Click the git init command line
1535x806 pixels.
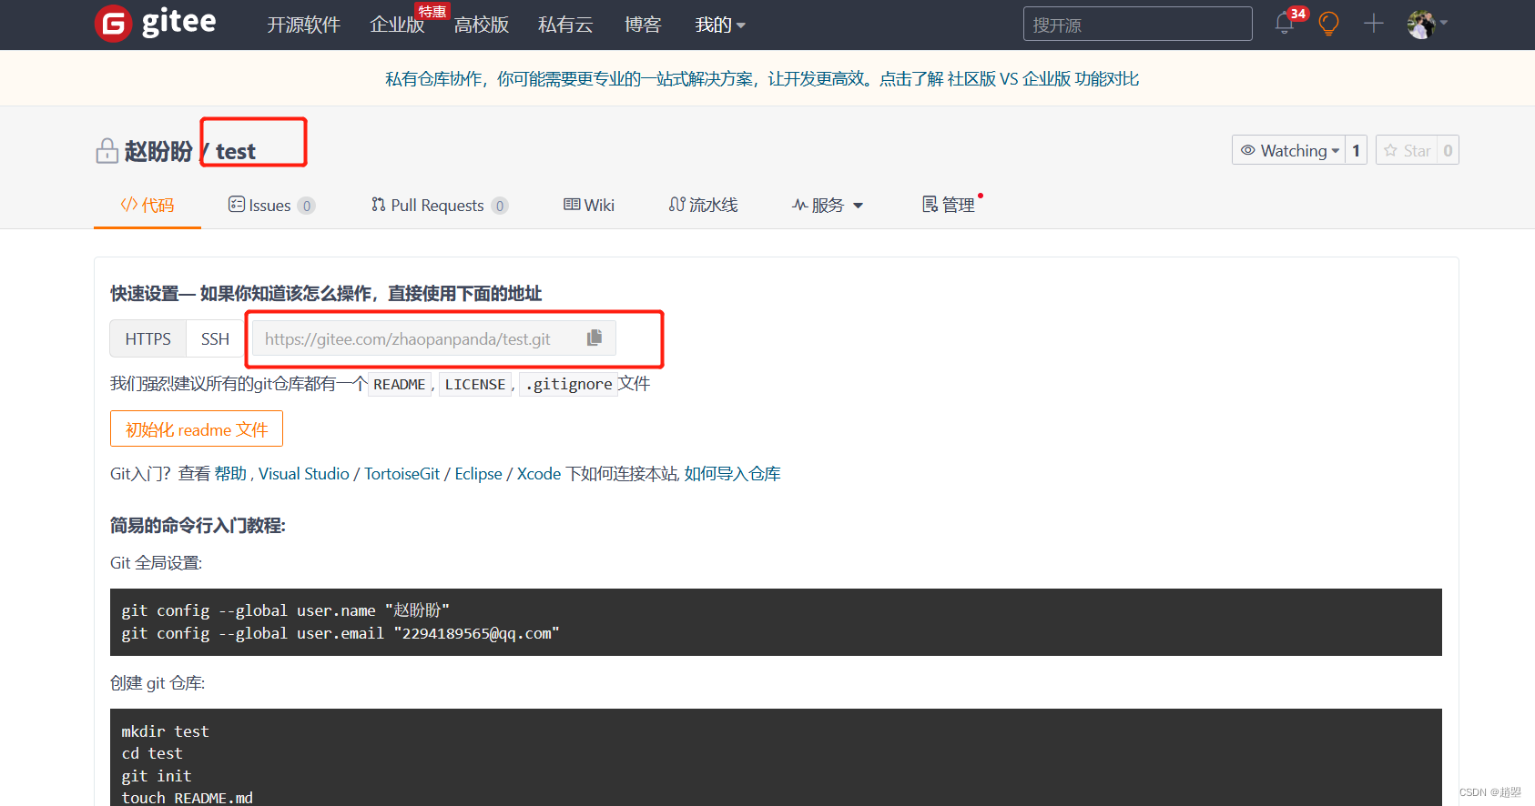(157, 776)
